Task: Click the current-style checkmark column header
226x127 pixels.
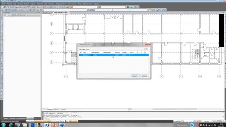Action: (x=81, y=53)
